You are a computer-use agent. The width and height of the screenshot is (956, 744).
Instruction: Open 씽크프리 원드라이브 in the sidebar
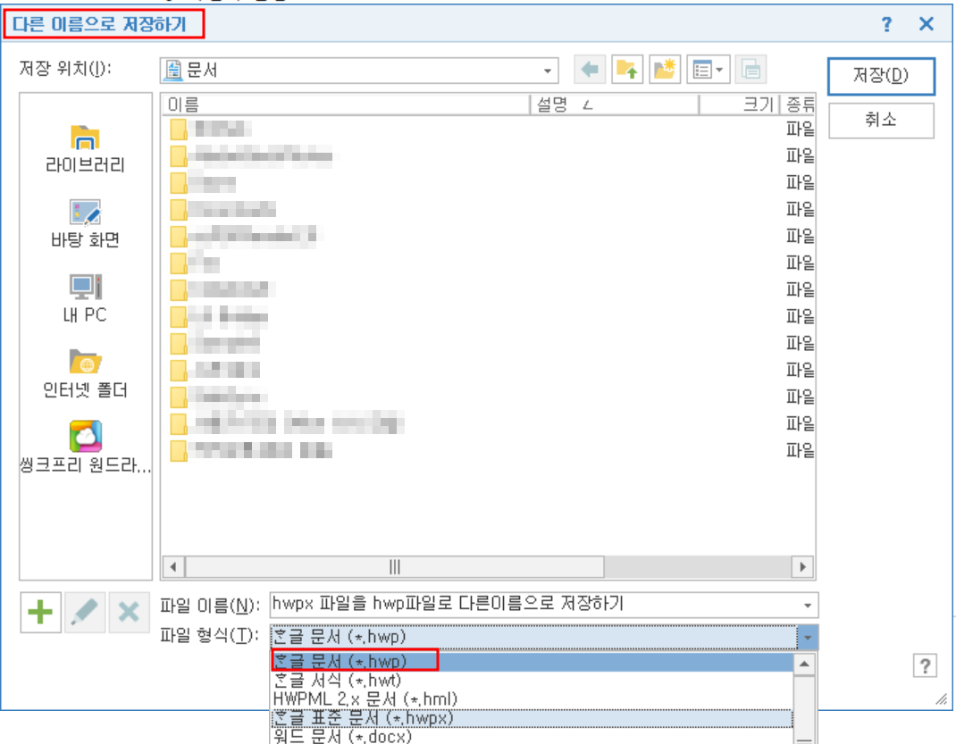pos(85,445)
